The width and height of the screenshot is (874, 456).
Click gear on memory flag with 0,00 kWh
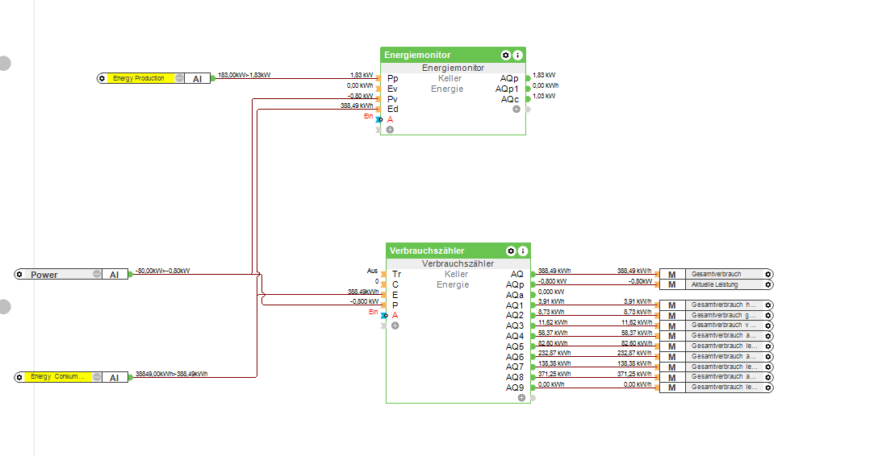click(x=768, y=388)
